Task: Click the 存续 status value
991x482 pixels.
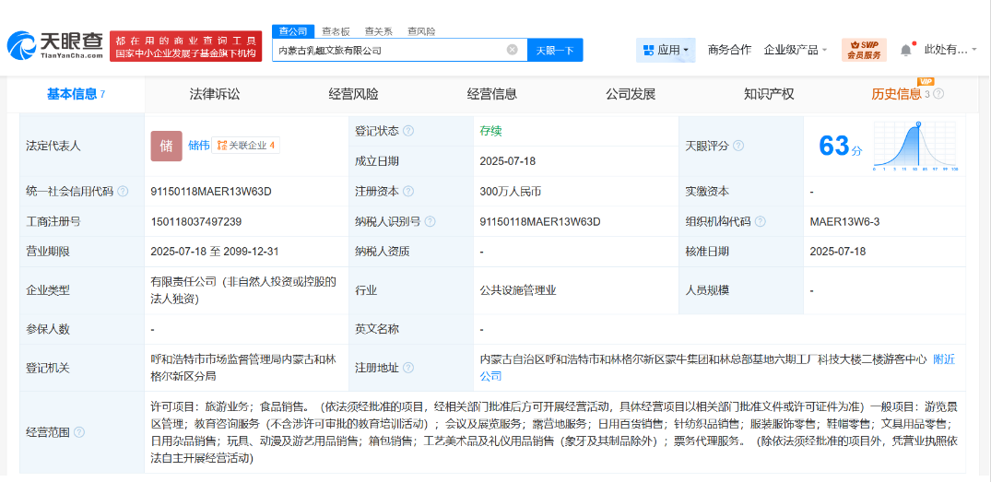Action: click(491, 131)
